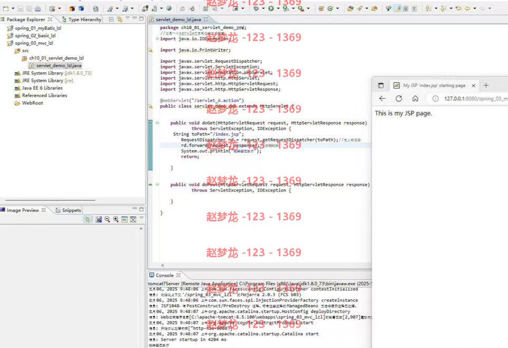Open the Run configurations dropdown arrow
Viewport: 508px width, 348px height.
(x=278, y=9)
